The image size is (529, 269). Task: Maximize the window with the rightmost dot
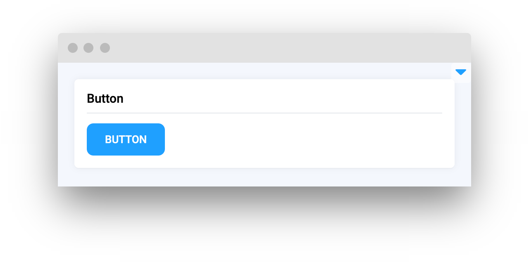105,48
